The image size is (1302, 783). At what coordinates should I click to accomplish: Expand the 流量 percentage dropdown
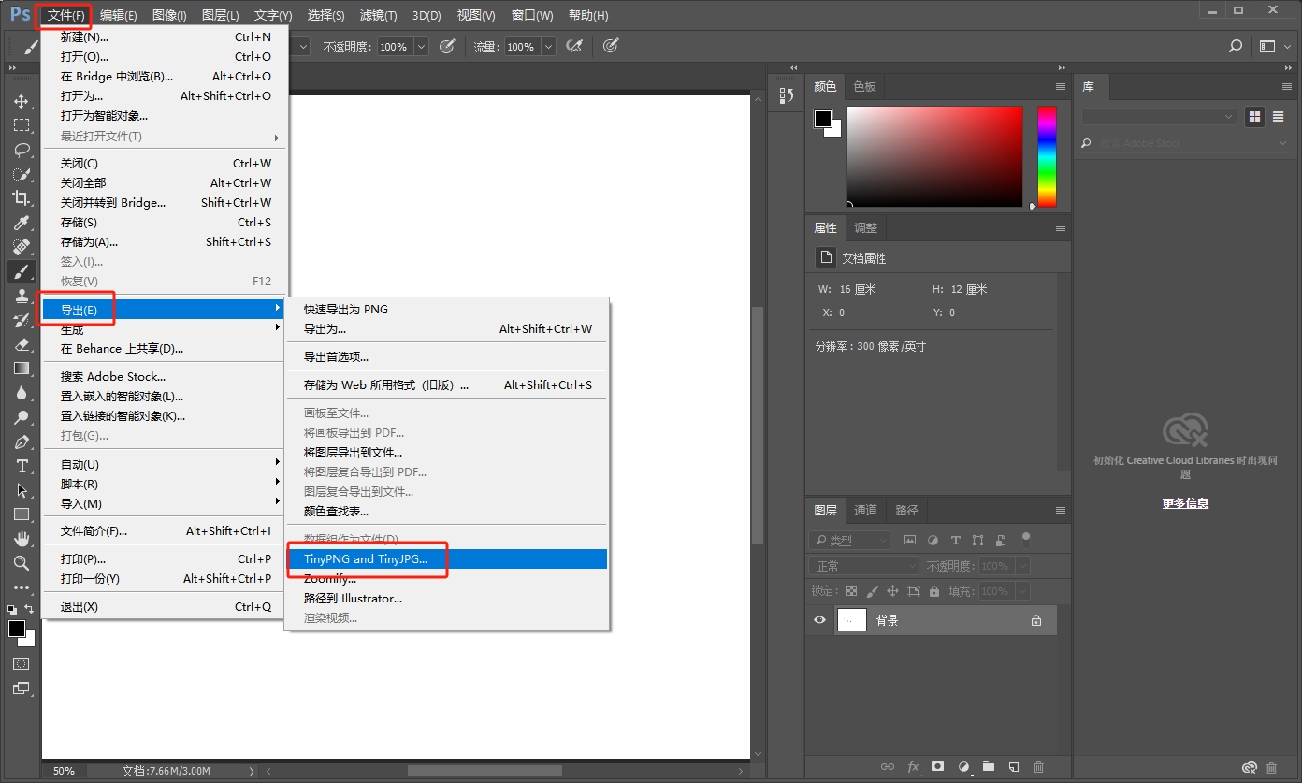coord(547,47)
